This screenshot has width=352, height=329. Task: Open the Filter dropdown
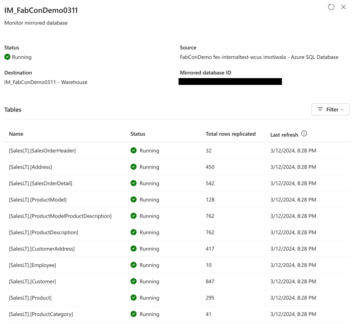click(330, 109)
